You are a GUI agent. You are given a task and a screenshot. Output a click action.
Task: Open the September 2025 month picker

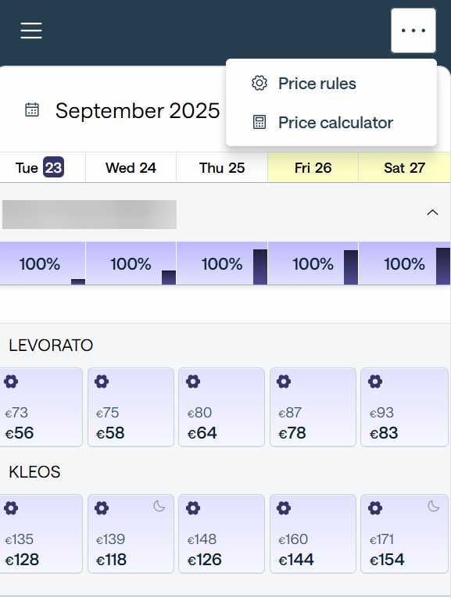[x=138, y=110]
